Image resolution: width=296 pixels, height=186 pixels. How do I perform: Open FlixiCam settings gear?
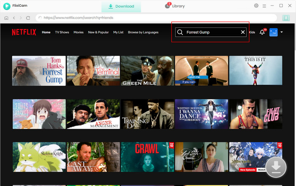(x=256, y=5)
